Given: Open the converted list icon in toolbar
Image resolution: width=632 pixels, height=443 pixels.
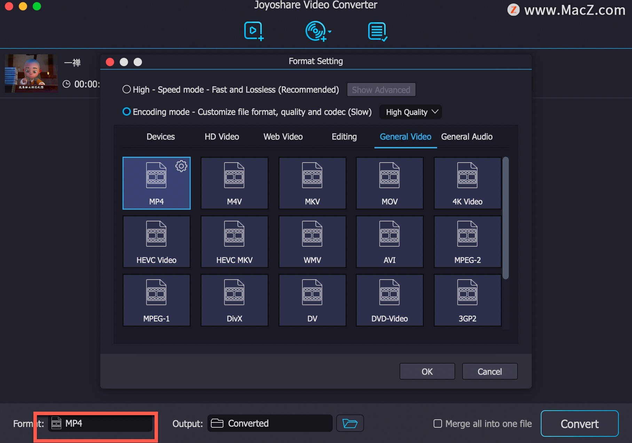Looking at the screenshot, I should [378, 32].
